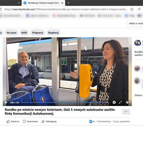Viewport: 143px width, 143px height.
Task: Click the Adres e-mail input field
Action: pyautogui.click(x=135, y=23)
